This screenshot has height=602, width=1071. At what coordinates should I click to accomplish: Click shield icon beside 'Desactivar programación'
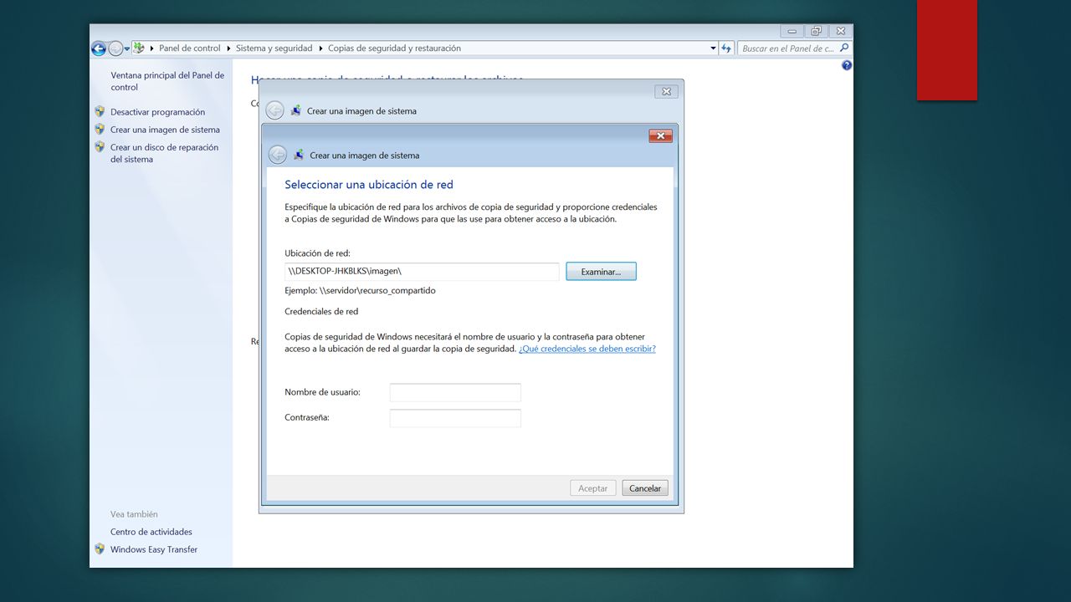pos(100,111)
